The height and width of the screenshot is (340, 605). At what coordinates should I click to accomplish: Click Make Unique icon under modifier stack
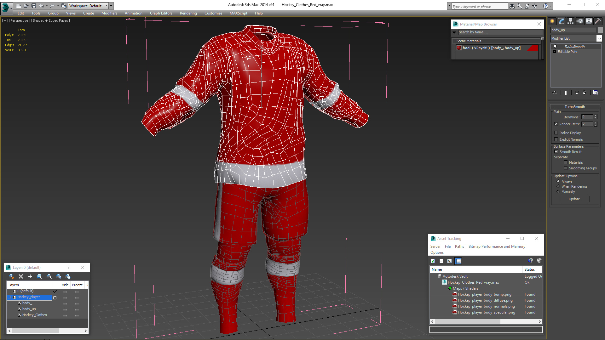(x=577, y=93)
